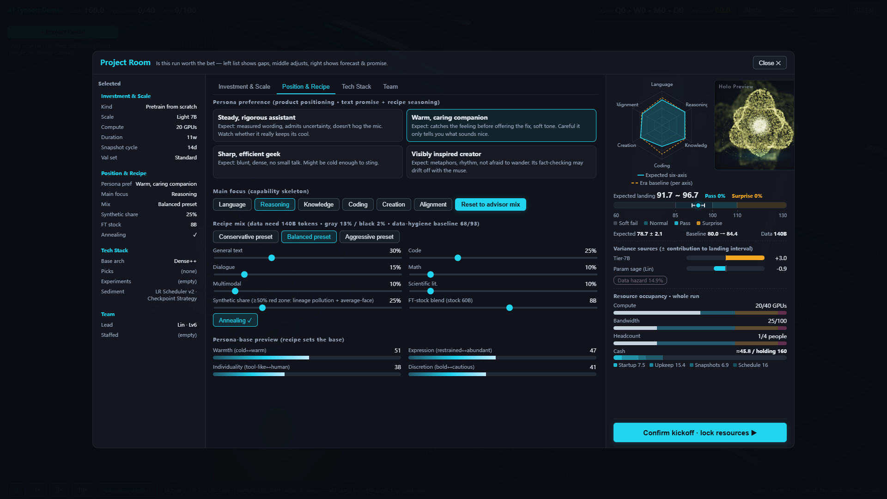Open the Tech Stack tab
Image resolution: width=887 pixels, height=499 pixels.
coord(356,86)
